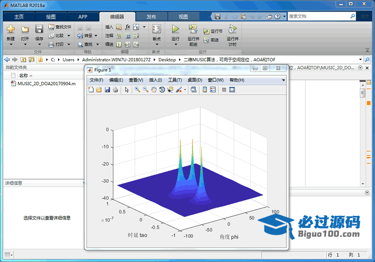This screenshot has height=262, width=375.
Task: Open the 工具(T) menu in Figure 1
Action: [x=175, y=80]
